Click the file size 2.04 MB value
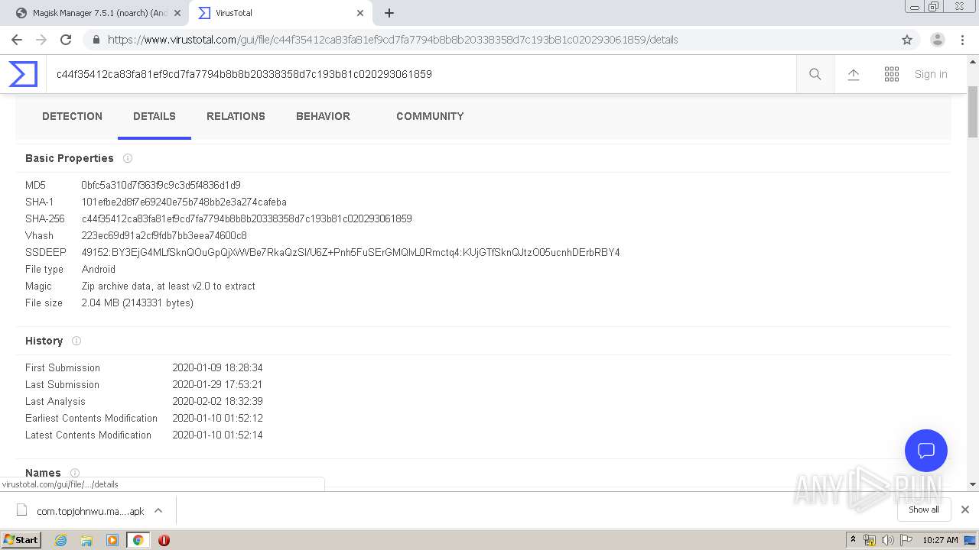Viewport: 979px width, 550px height. pos(137,302)
